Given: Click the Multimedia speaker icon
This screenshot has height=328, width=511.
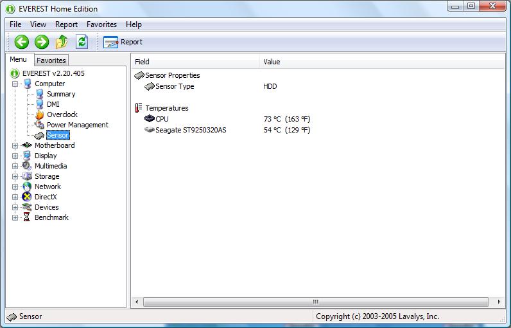Looking at the screenshot, I should pos(27,166).
